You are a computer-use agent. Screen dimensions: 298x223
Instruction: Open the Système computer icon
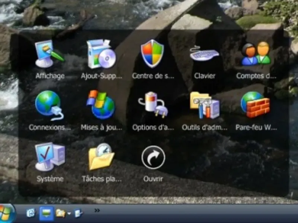pos(50,157)
